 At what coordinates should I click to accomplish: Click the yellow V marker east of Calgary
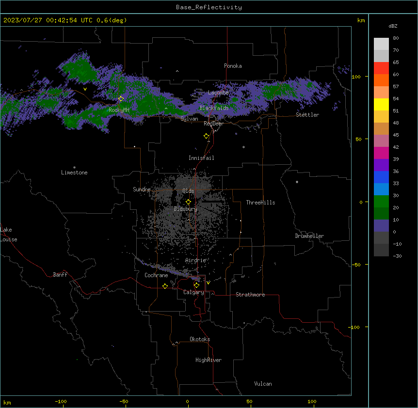click(208, 283)
